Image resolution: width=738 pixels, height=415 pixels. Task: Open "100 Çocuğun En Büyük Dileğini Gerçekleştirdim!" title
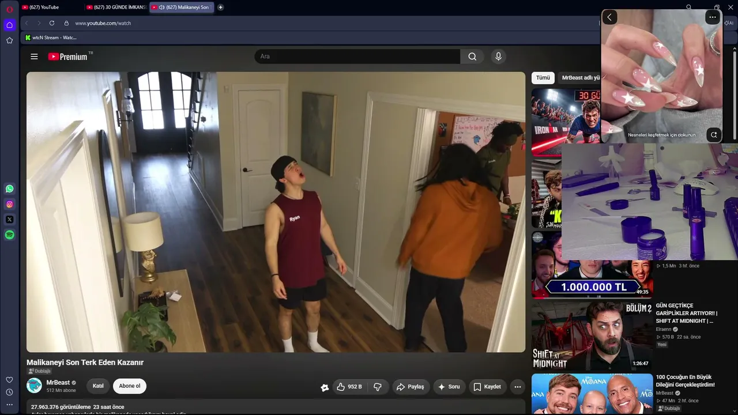(685, 381)
